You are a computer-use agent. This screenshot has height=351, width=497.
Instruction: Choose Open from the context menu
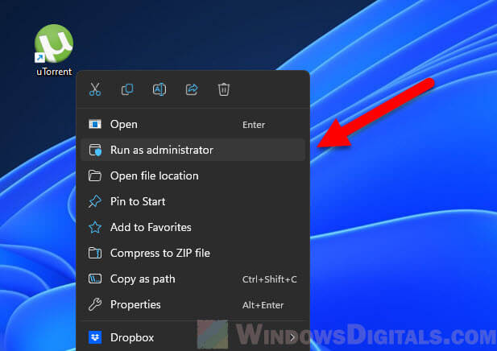coord(124,124)
